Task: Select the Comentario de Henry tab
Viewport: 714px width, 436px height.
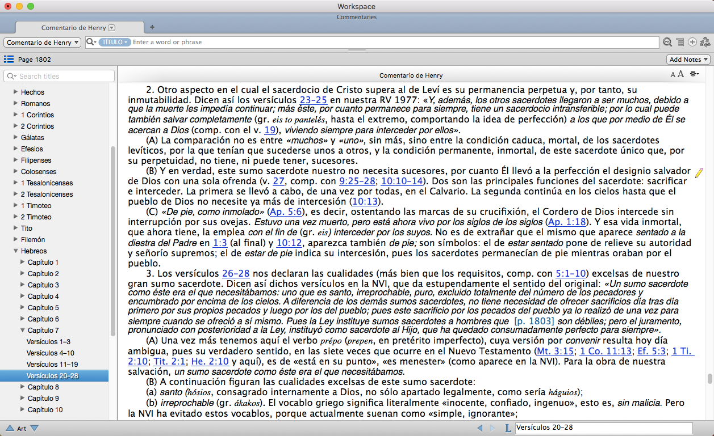Action: point(78,27)
